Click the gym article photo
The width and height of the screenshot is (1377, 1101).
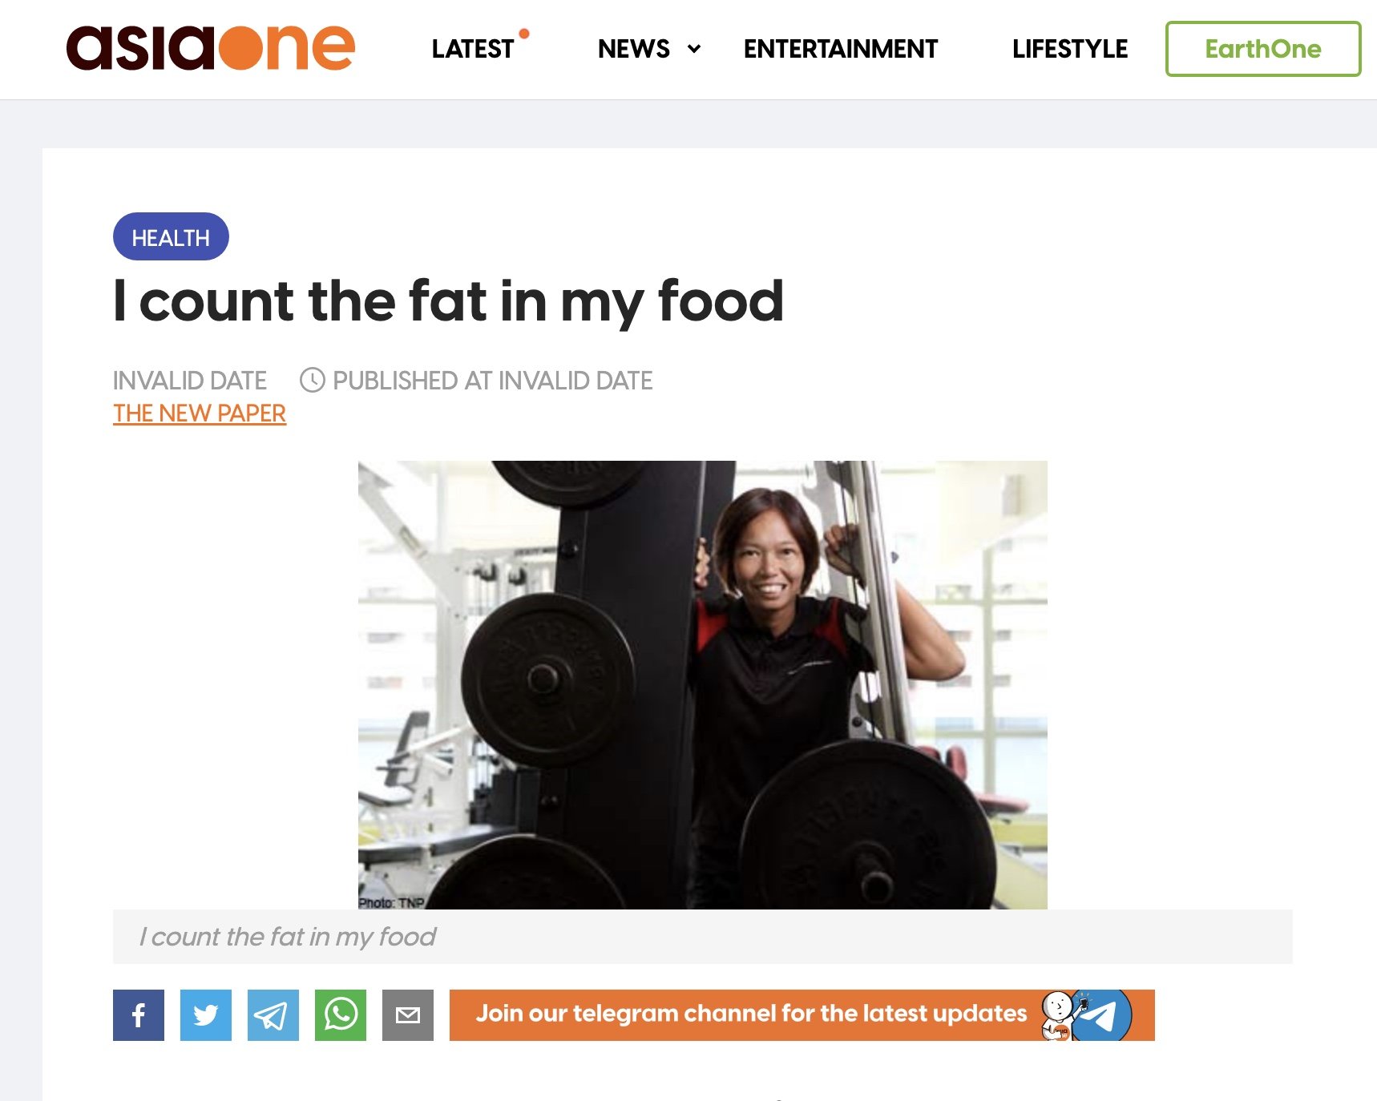702,684
